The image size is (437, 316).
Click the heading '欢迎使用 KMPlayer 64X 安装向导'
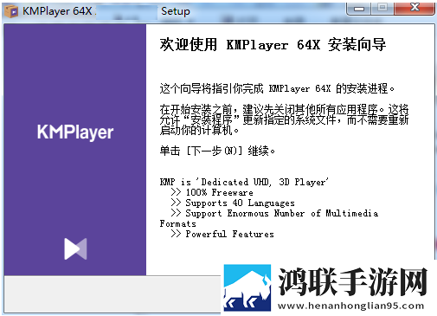273,45
